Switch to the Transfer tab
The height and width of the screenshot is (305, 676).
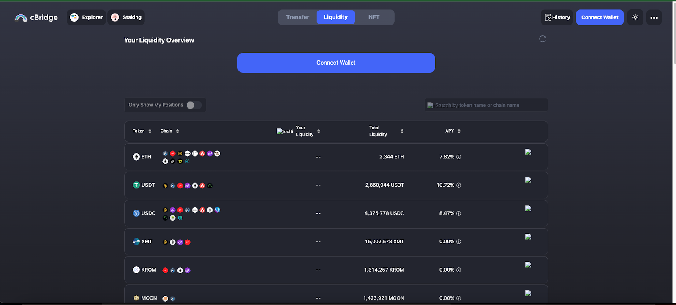click(x=297, y=17)
